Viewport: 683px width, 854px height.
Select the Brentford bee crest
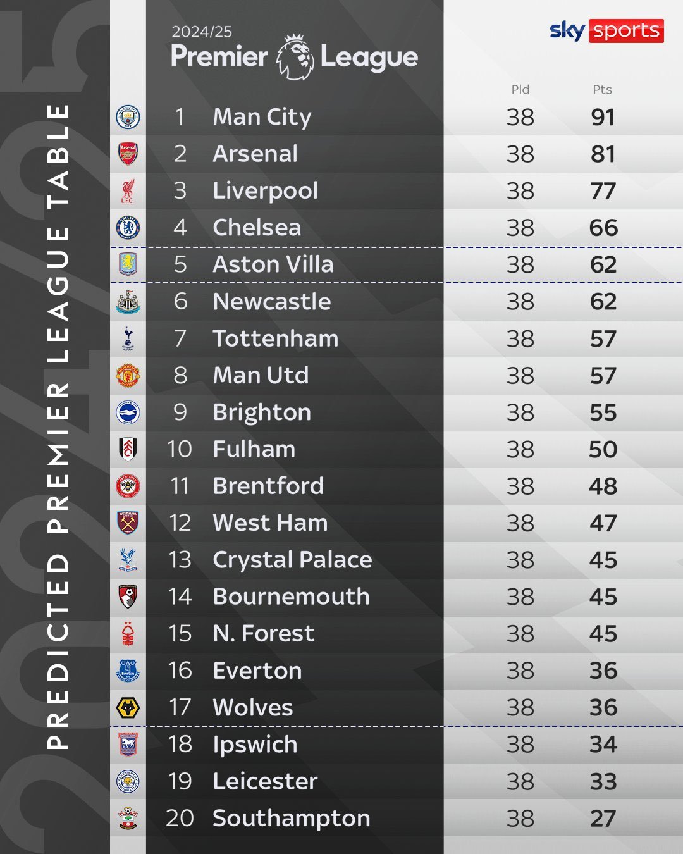tap(128, 486)
